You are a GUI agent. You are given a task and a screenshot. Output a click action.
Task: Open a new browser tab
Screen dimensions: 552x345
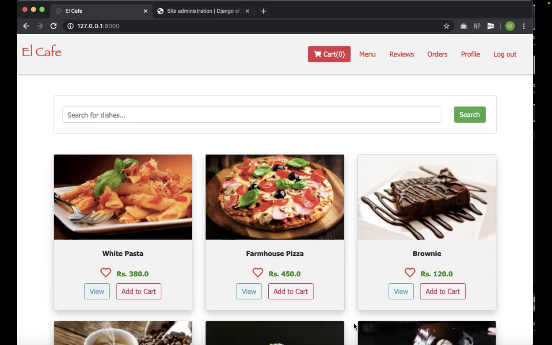click(263, 11)
